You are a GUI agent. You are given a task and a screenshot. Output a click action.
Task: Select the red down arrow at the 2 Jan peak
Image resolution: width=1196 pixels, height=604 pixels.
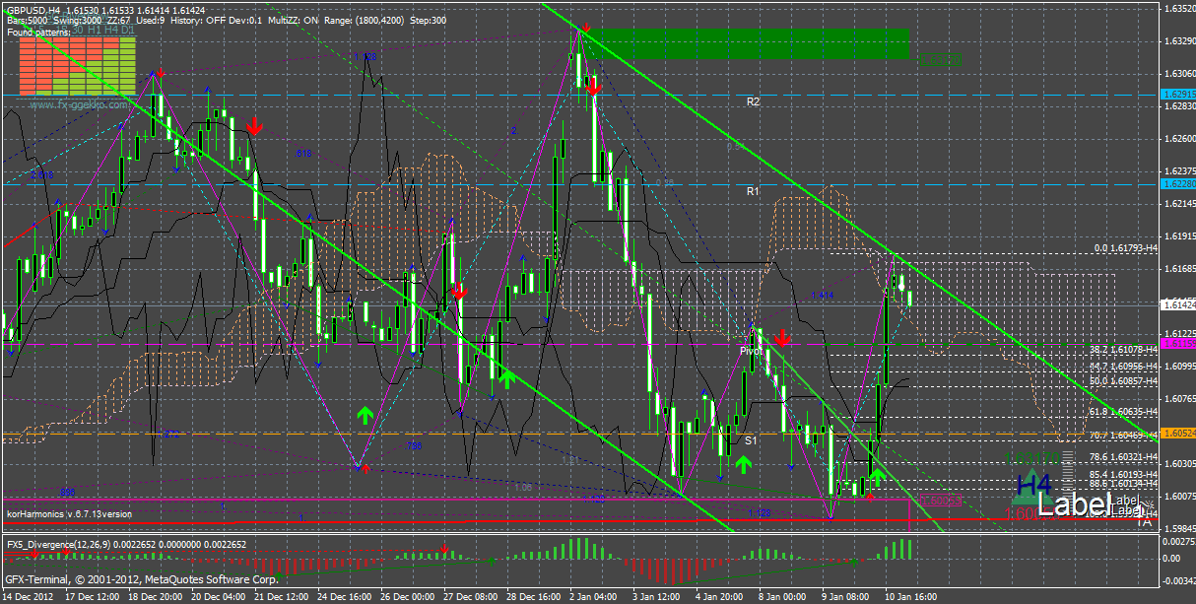pos(592,88)
